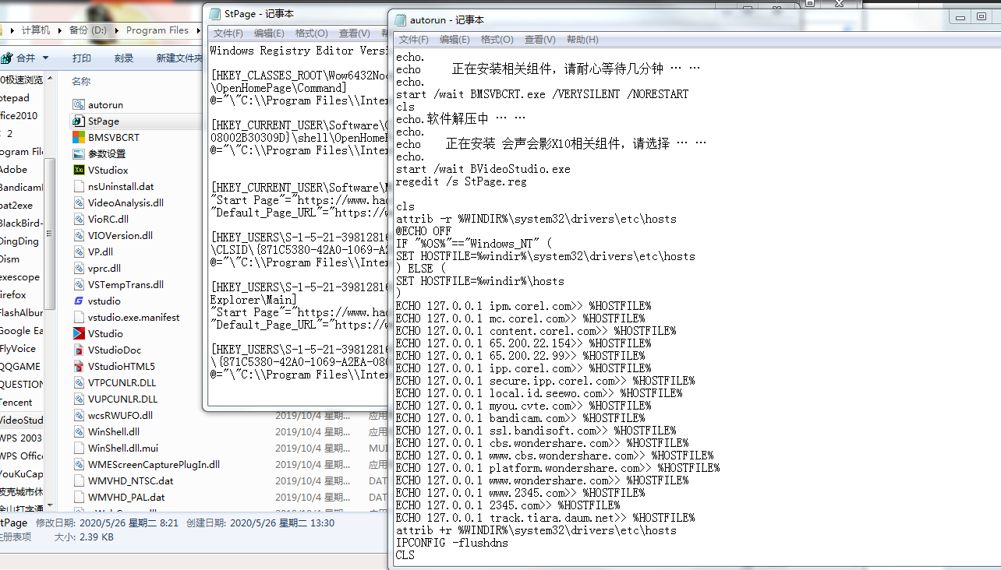Click line 'IPCONFIG -flushdns' in autorun
Screen dimensions: 1001x570
pyautogui.click(x=451, y=543)
